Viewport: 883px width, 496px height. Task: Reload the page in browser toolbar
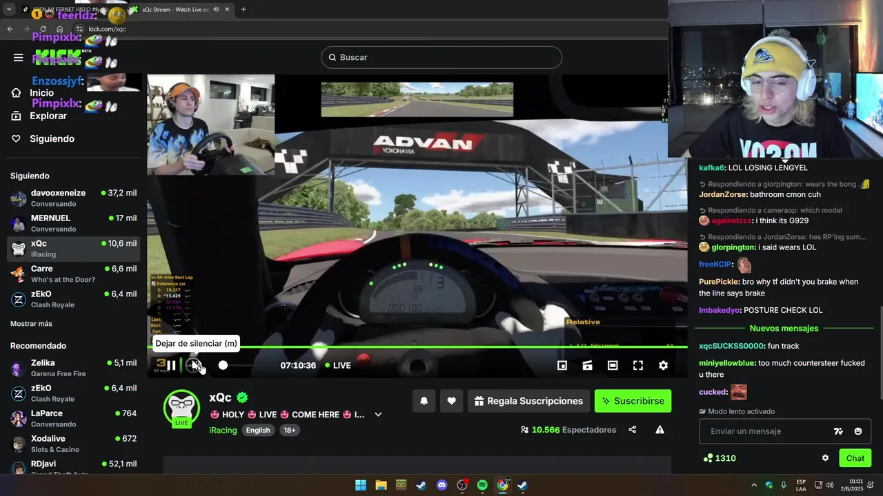click(x=43, y=29)
